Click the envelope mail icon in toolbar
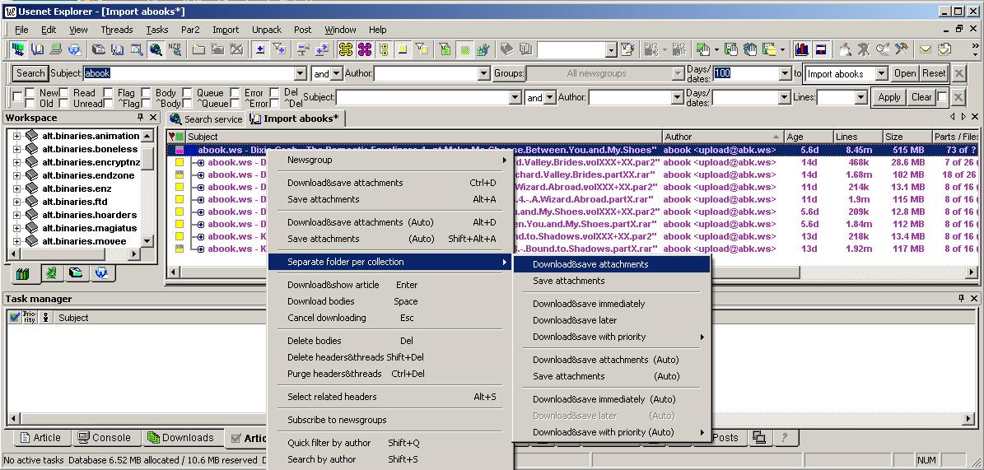Screen dimensions: 984x470 pyautogui.click(x=926, y=49)
